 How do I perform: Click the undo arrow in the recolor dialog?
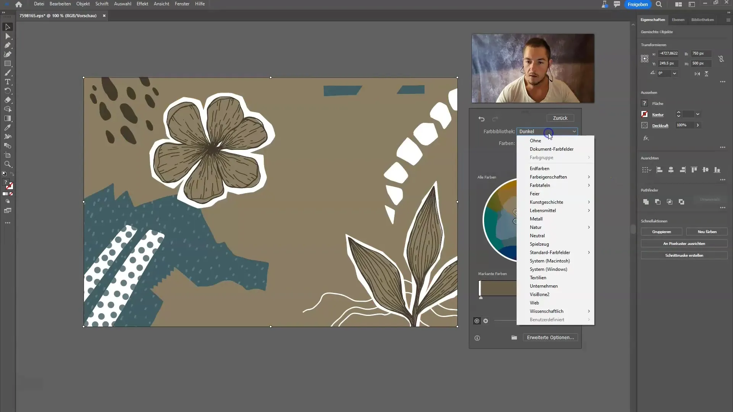(x=481, y=119)
